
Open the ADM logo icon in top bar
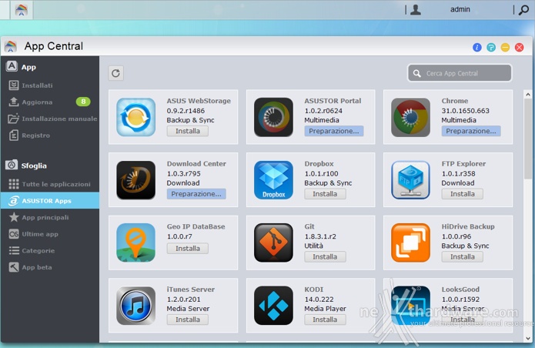(x=21, y=9)
